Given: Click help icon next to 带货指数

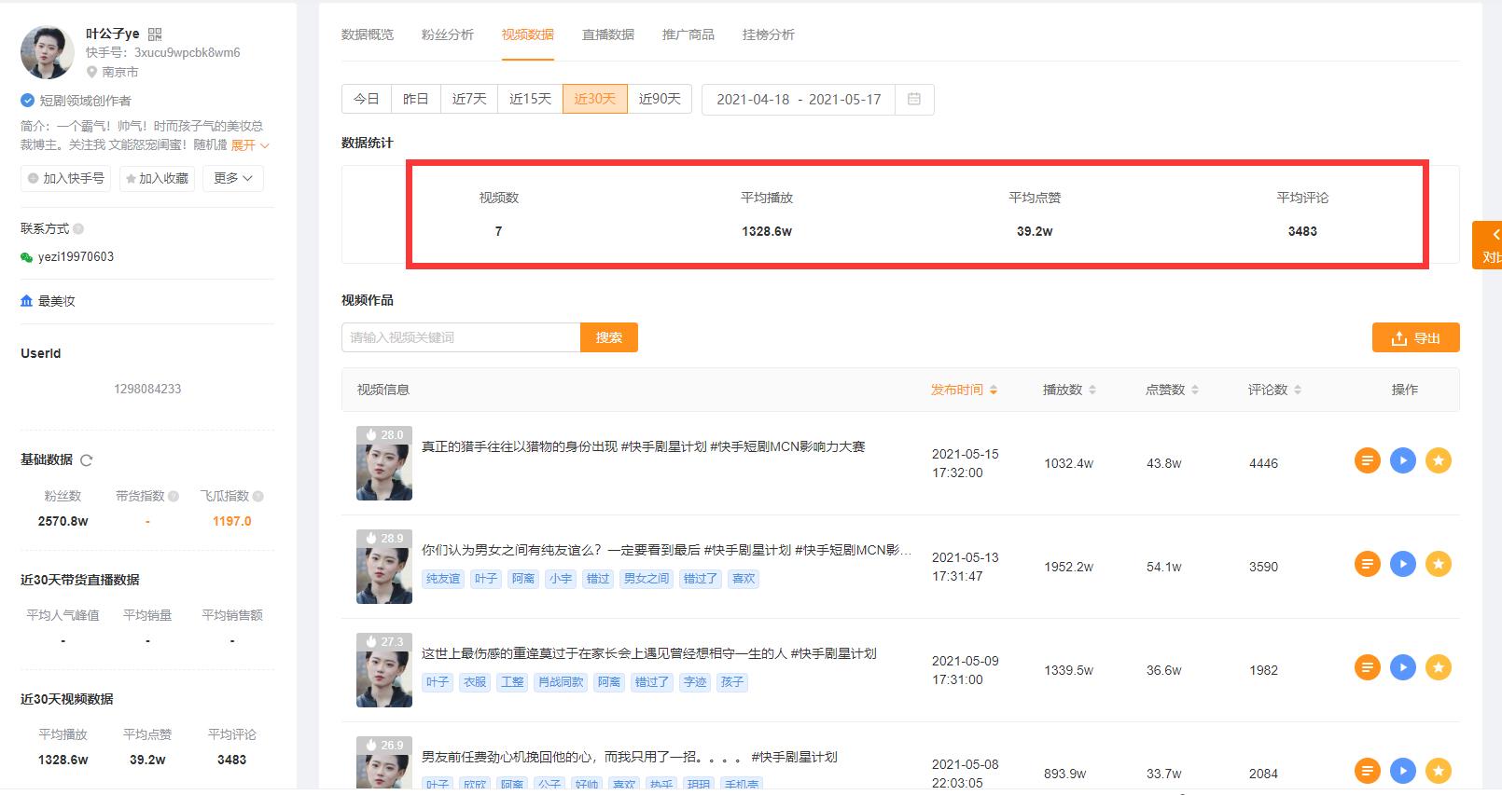Looking at the screenshot, I should [174, 496].
